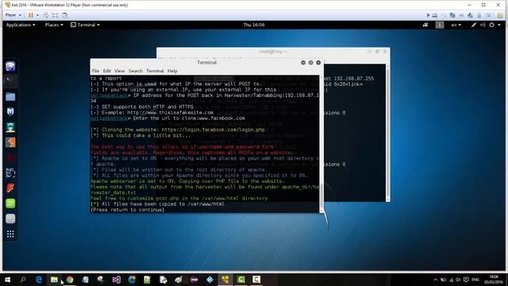Open the Terminal icon in Kali dock
Screen dimensions: 508x286
tap(10, 81)
